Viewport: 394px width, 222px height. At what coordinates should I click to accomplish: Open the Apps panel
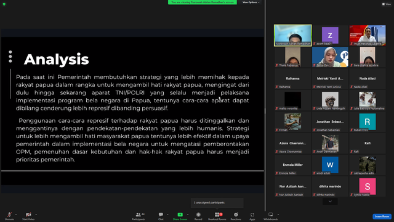pos(252,216)
